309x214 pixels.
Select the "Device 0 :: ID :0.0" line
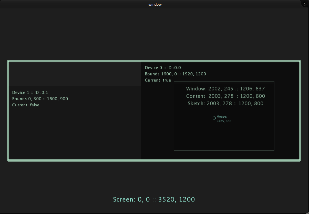coord(163,68)
